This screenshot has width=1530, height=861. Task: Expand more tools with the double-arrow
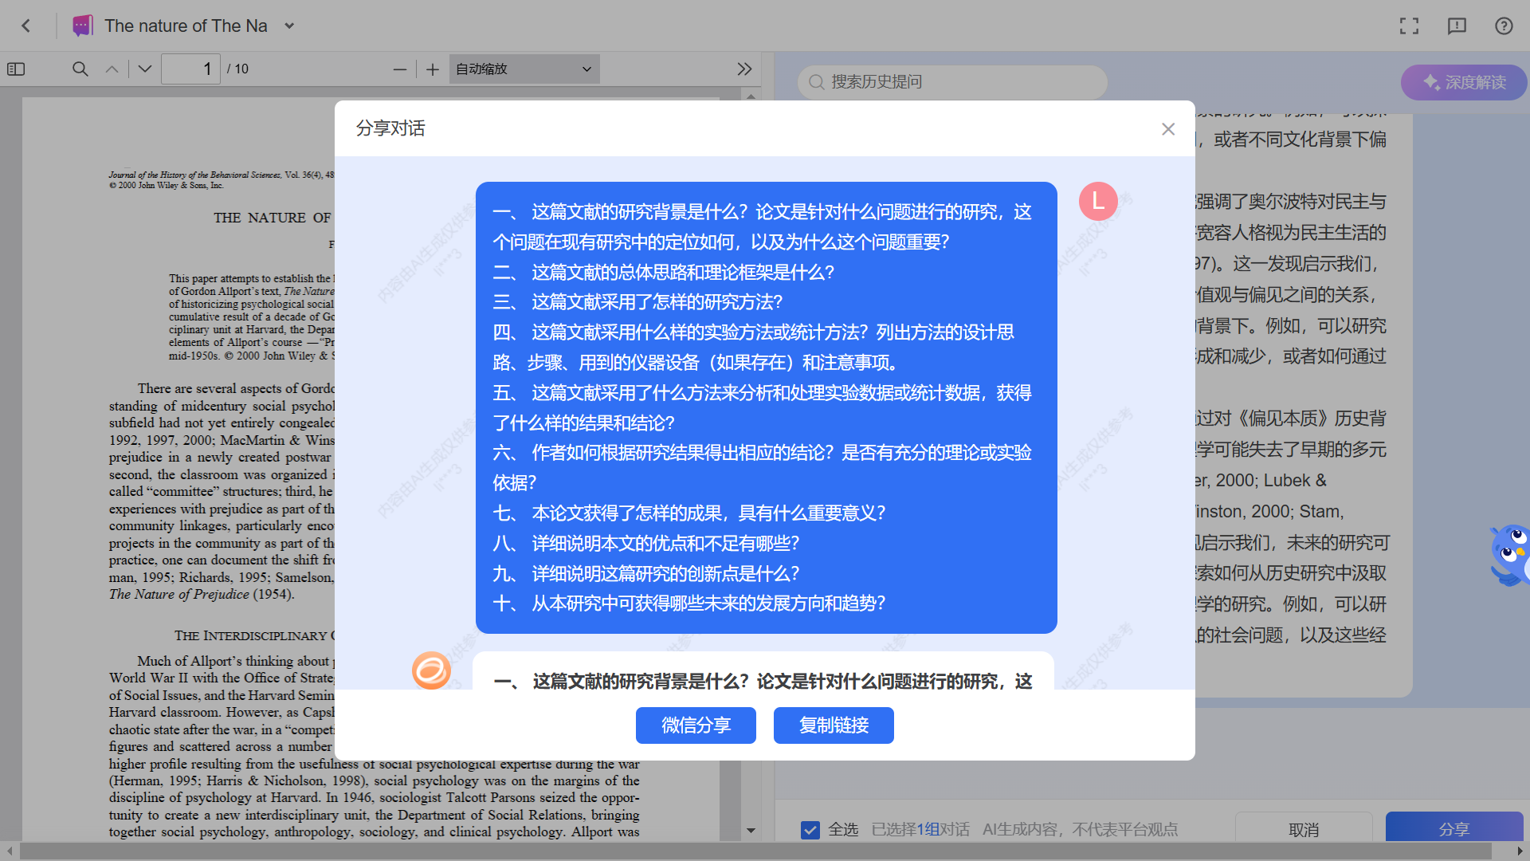tap(744, 69)
